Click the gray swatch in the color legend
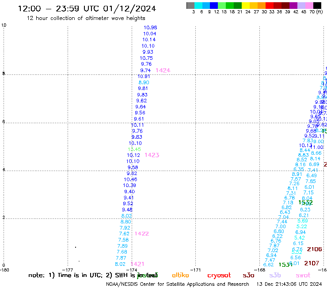327x288 pixels. pyautogui.click(x=190, y=5)
